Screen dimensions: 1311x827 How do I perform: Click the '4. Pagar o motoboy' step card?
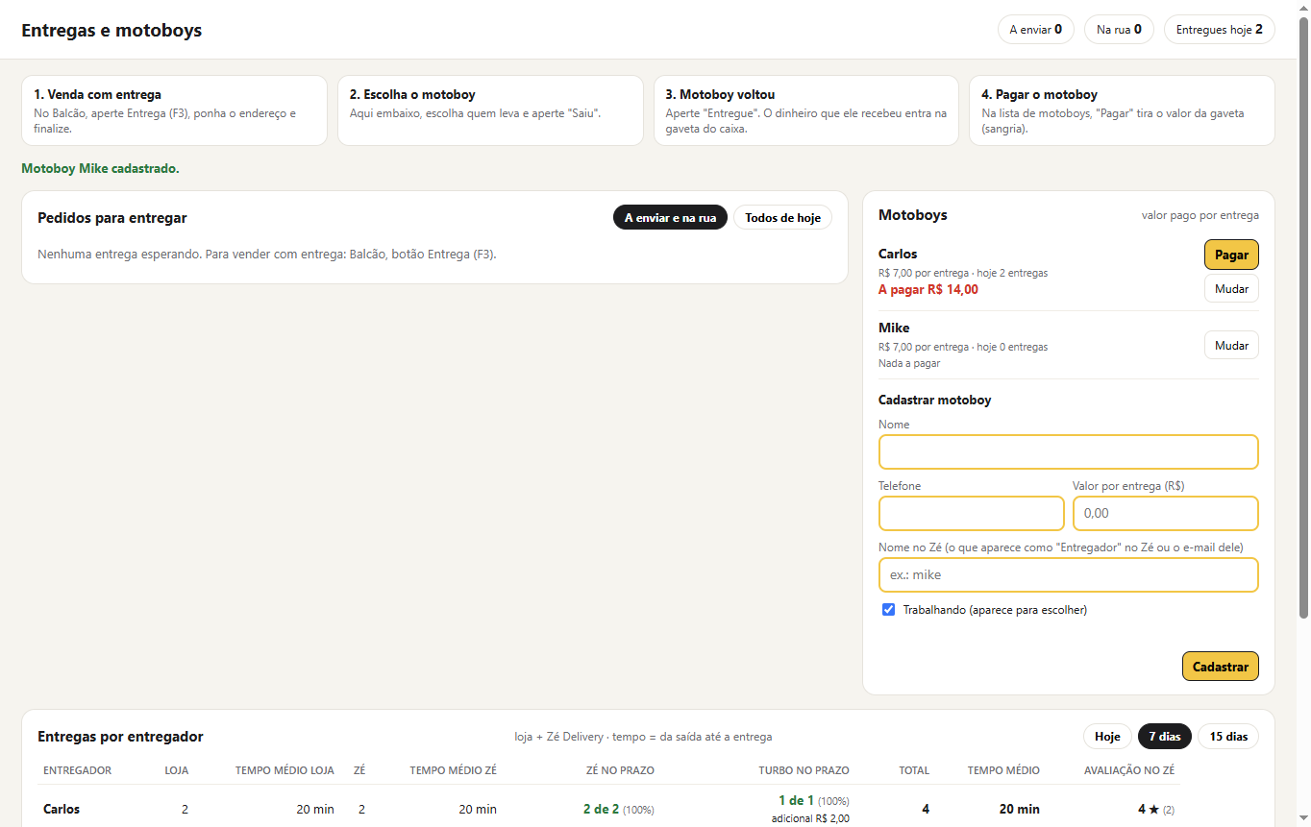click(1122, 110)
